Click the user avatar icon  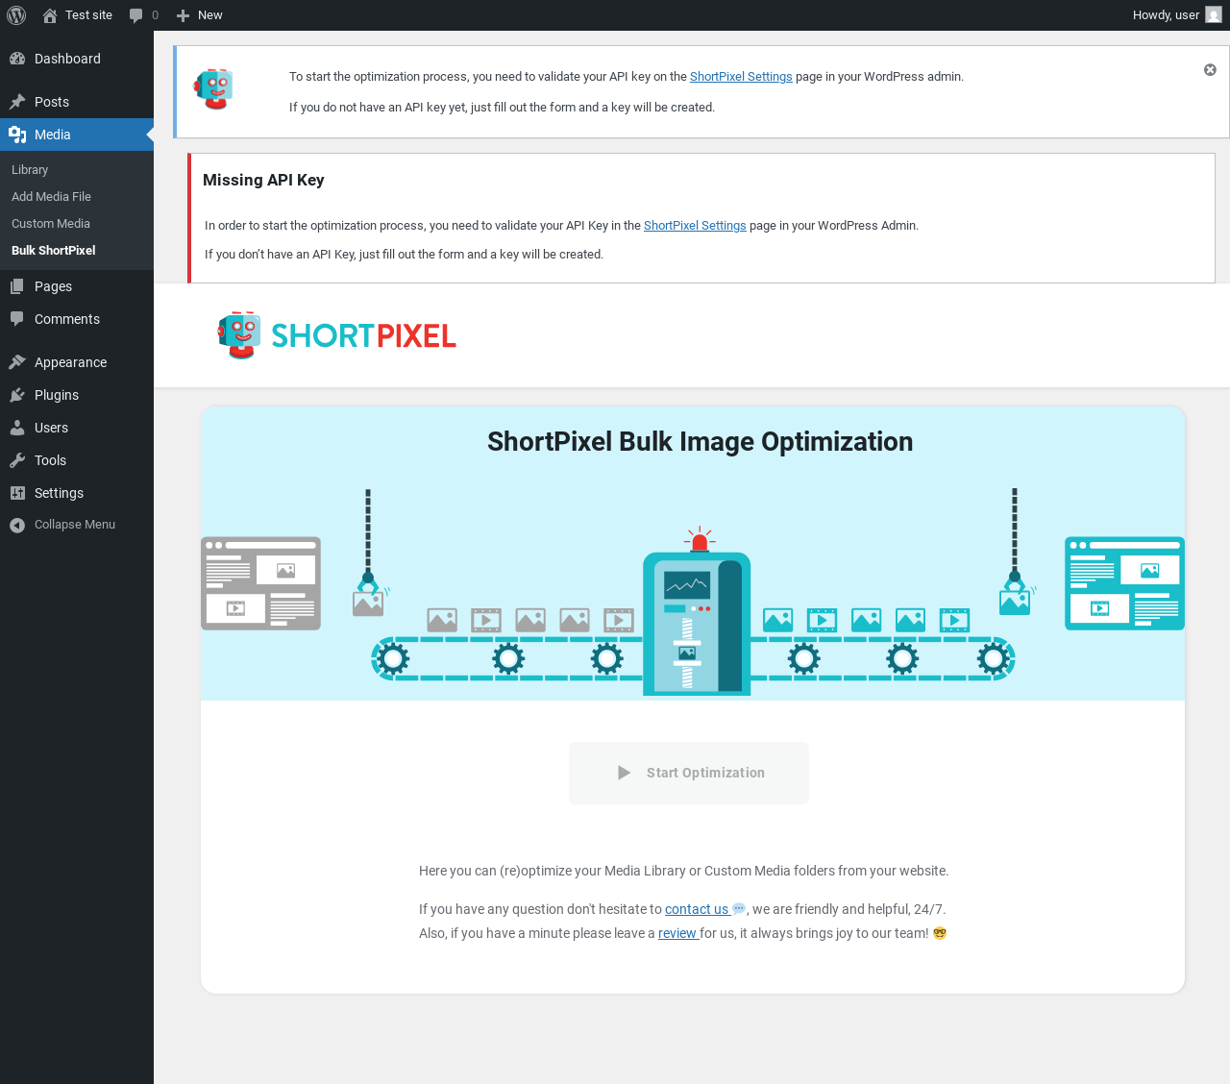(1214, 15)
